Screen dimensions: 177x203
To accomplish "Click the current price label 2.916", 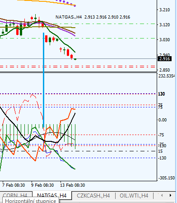I will [164, 58].
